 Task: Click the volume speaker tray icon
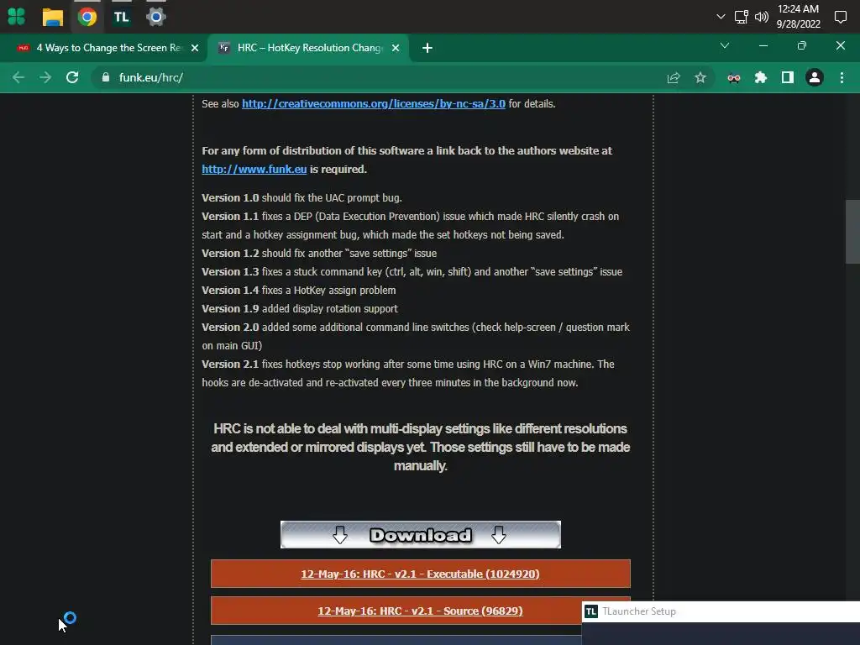point(761,17)
